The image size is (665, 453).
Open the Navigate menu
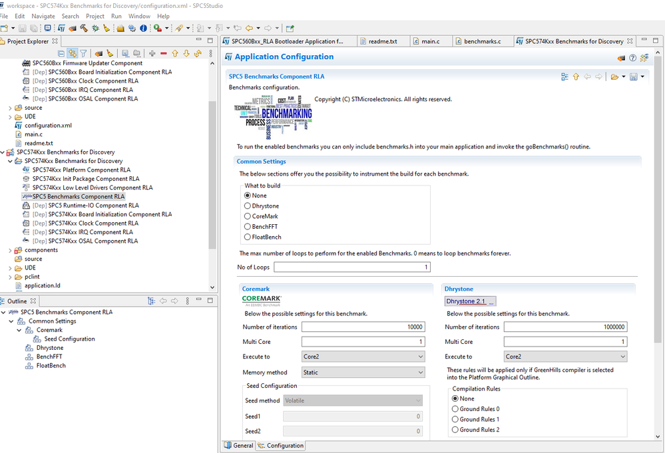43,16
